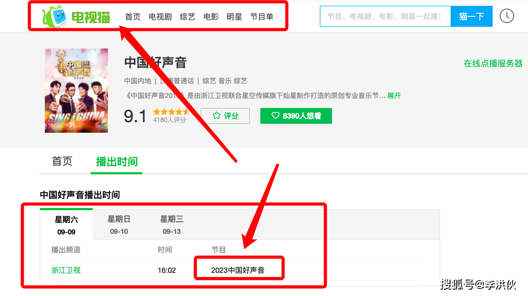Focus the program search input field
528x296 pixels.
(385, 16)
